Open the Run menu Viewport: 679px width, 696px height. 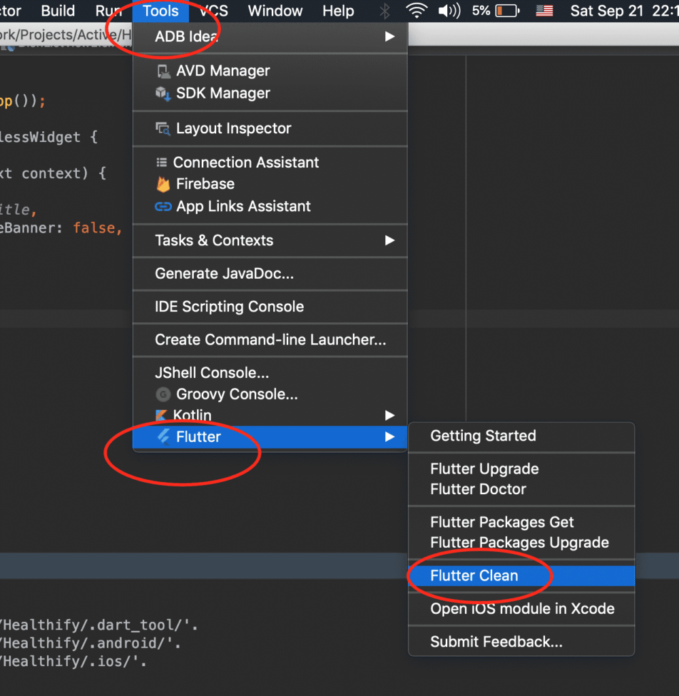(x=109, y=11)
